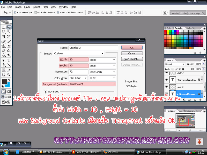The image size is (207, 155).
Task: Select the Eyedropper tool
Action: (x=9, y=70)
